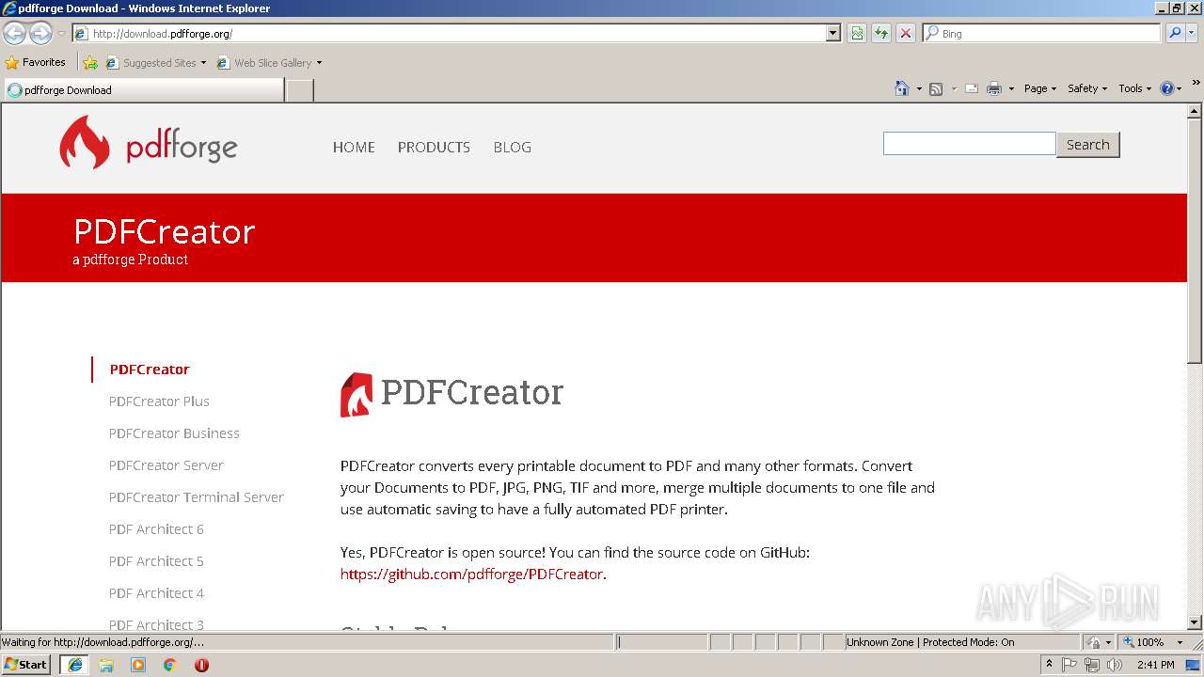Image resolution: width=1204 pixels, height=677 pixels.
Task: Click the Compatibility View icon beside address bar
Action: pyautogui.click(x=857, y=33)
